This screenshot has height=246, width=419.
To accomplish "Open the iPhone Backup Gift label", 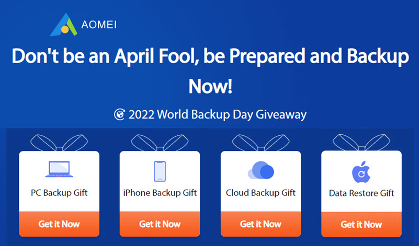I will pyautogui.click(x=160, y=193).
